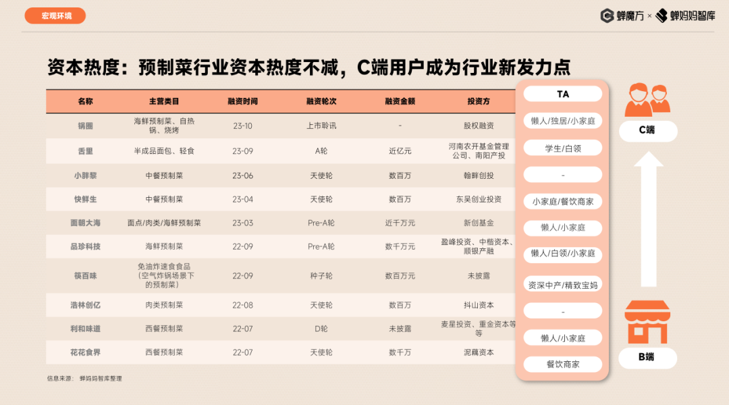Click the TA header pill

tap(562, 94)
